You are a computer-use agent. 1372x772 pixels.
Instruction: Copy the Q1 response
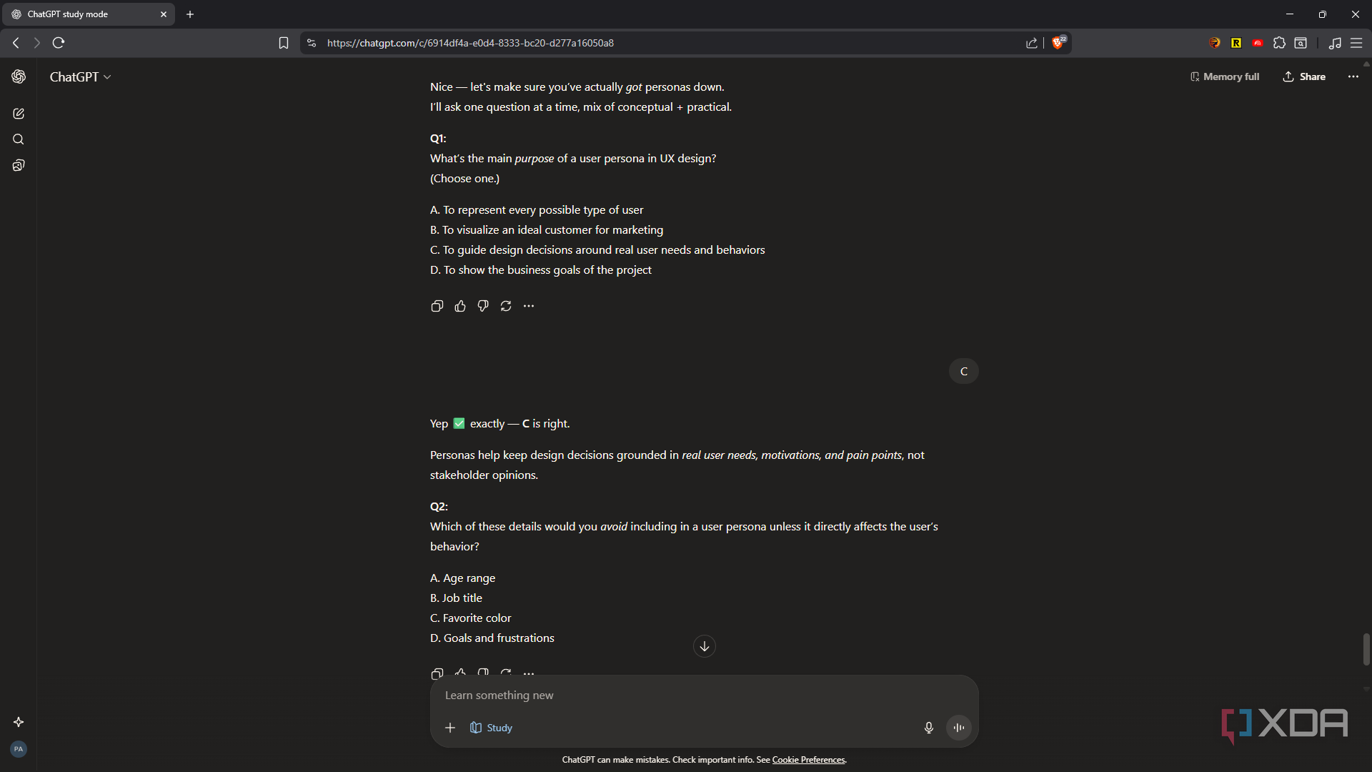point(437,306)
